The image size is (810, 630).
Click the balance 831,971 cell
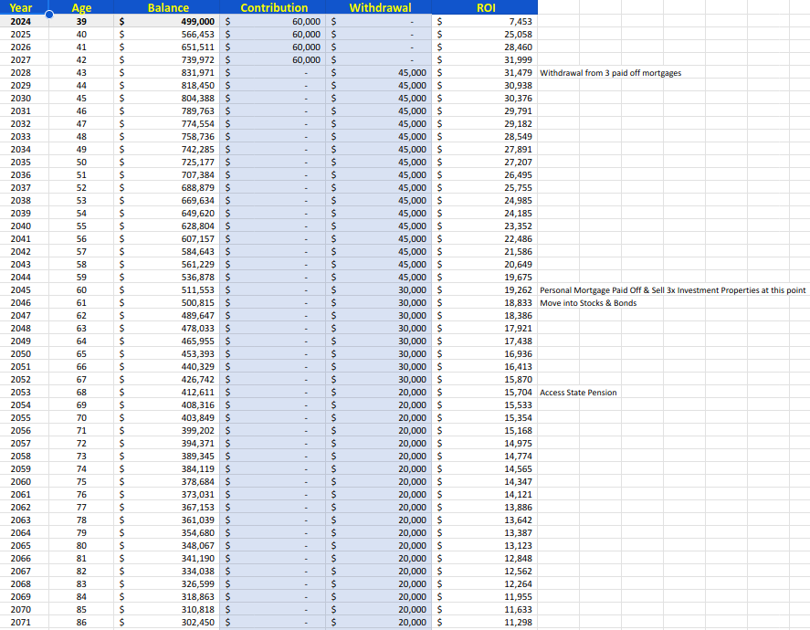[166, 72]
